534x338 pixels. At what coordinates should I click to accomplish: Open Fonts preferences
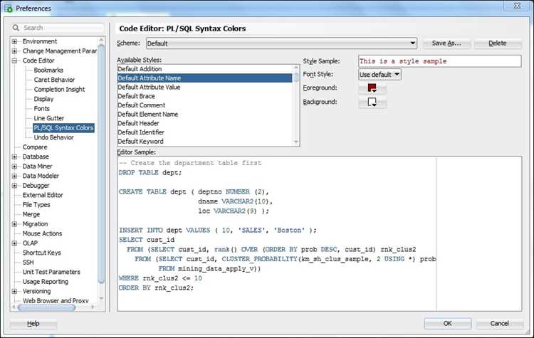click(x=41, y=109)
